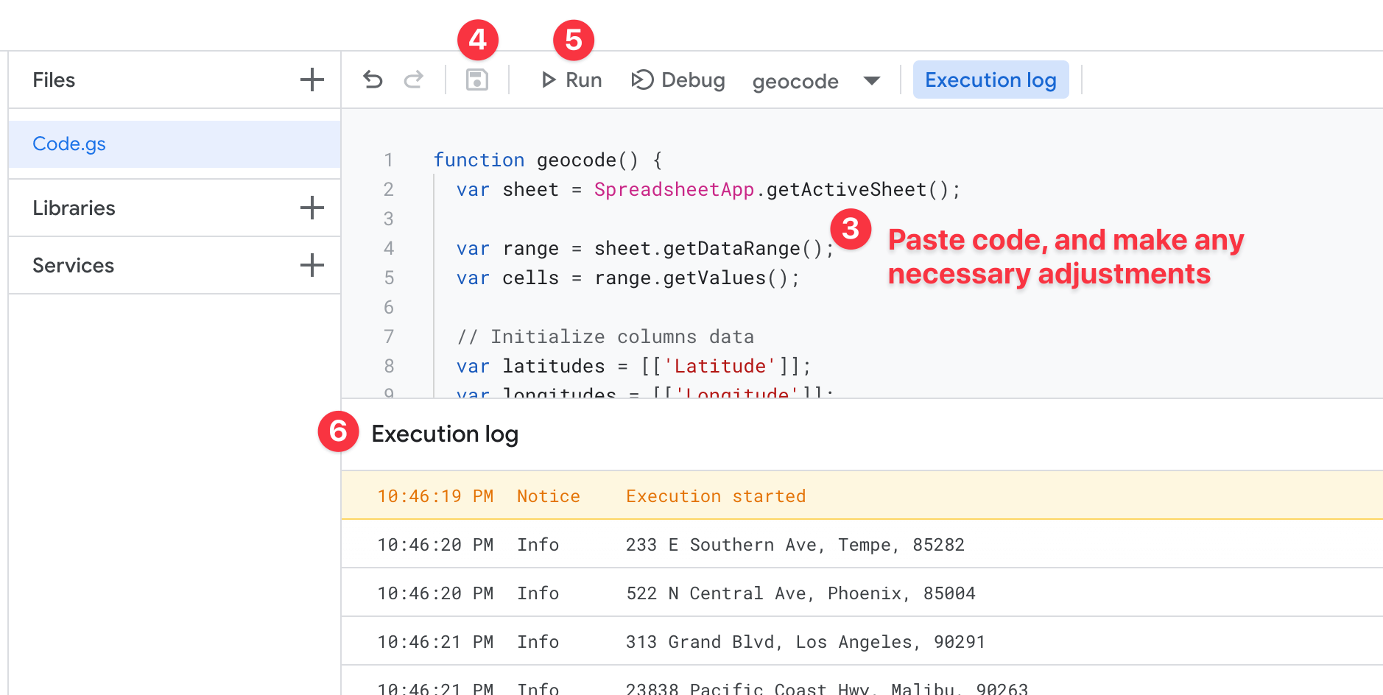Start Debug on the script
The image size is (1383, 695).
point(678,80)
